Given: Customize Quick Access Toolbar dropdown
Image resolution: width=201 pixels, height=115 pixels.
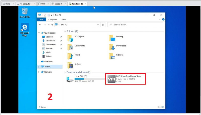Looking at the screenshot, I should (52, 15).
